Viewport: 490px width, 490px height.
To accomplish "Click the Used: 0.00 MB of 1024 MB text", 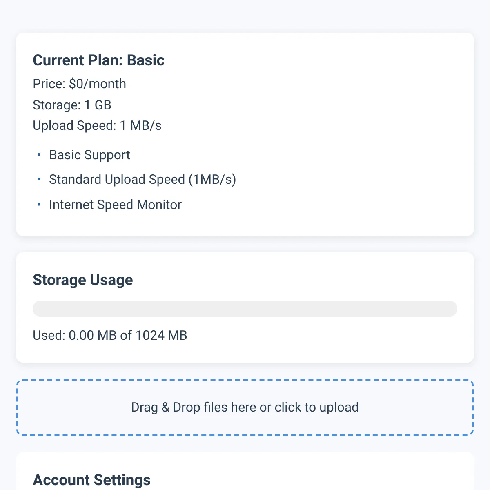I will click(x=110, y=335).
